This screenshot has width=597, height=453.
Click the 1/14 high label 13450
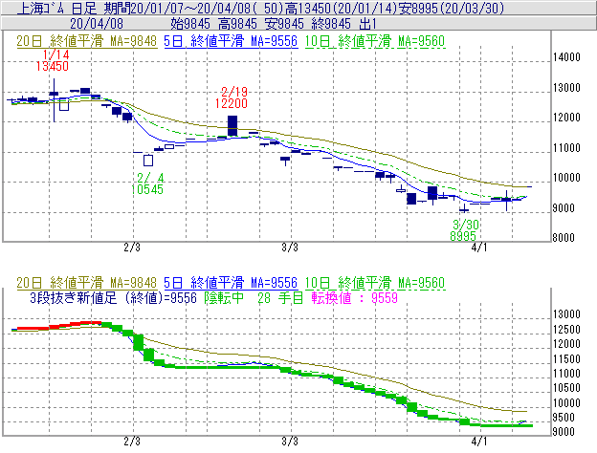tap(53, 66)
